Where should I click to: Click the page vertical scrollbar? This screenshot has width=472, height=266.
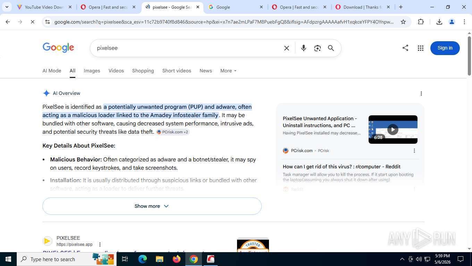pos(469,55)
